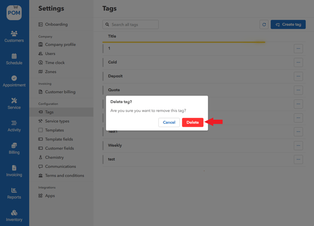The width and height of the screenshot is (314, 226).
Task: Open the options menu for Cold tag
Action: coord(298,62)
